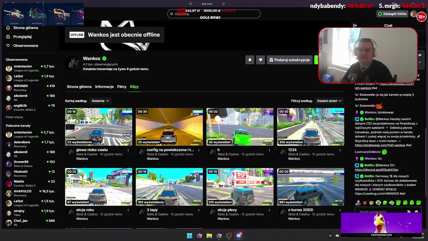428x241 pixels.
Task: Open File Explorer from the taskbar
Action: coord(209,236)
